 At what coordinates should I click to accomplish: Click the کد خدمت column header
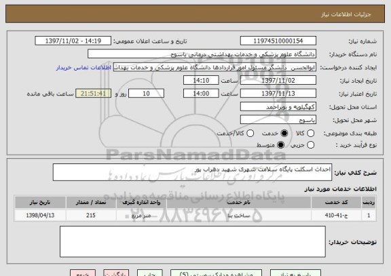click(336, 202)
